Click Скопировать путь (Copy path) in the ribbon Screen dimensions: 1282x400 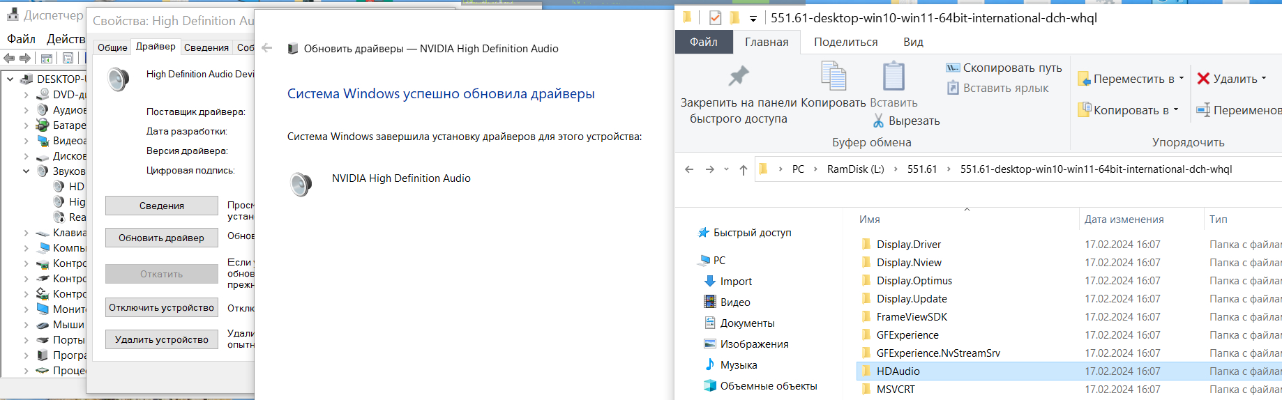click(x=1004, y=68)
